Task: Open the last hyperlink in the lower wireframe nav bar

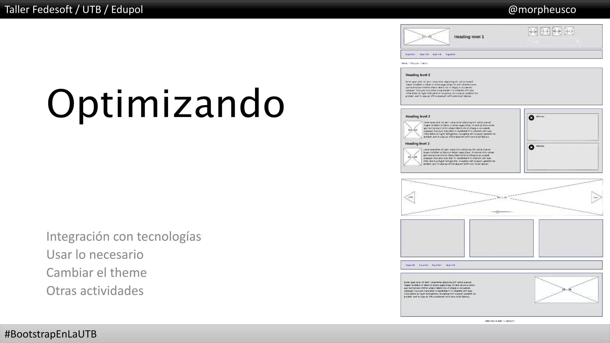Action: [450, 265]
